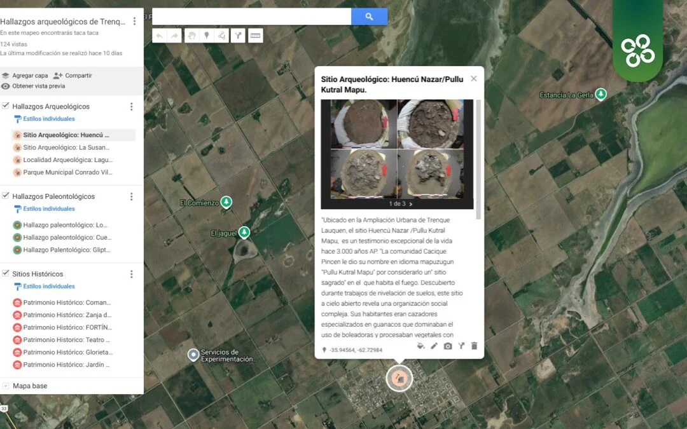Viewport: 687px width, 429px height.
Task: Click popup title Sitio Arqueológico: Huencú Nazar
Action: click(x=392, y=85)
